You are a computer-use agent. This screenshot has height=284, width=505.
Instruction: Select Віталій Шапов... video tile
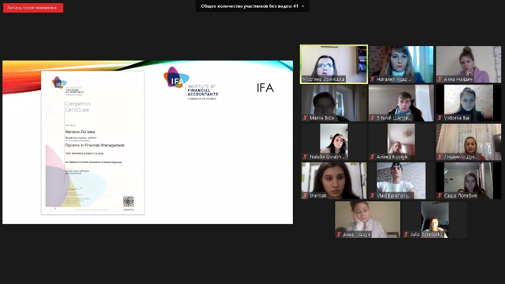(401, 103)
